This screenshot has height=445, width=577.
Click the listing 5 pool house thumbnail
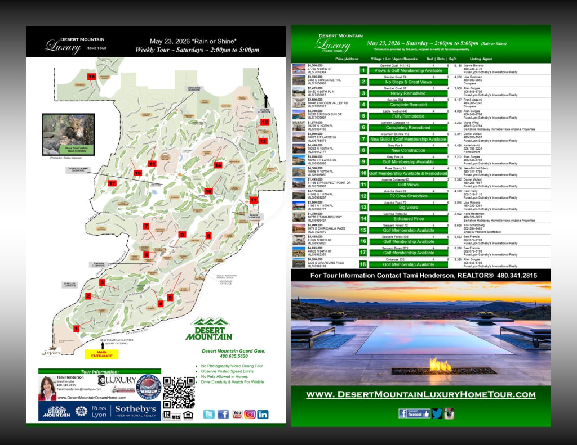point(299,115)
